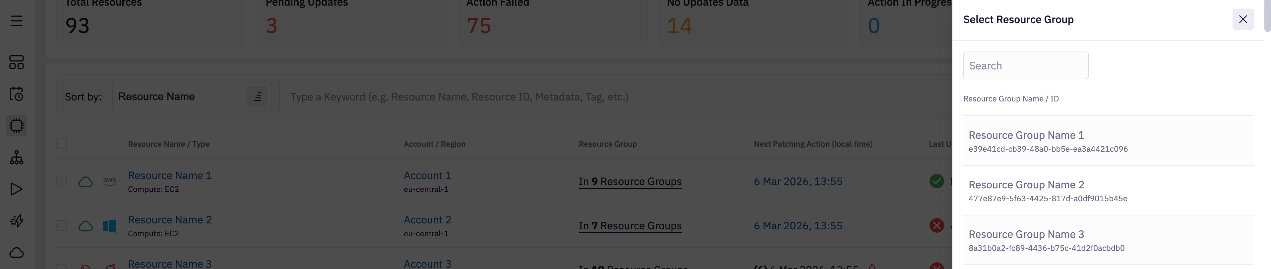Open the hierarchy groups icon in sidebar

point(17,157)
